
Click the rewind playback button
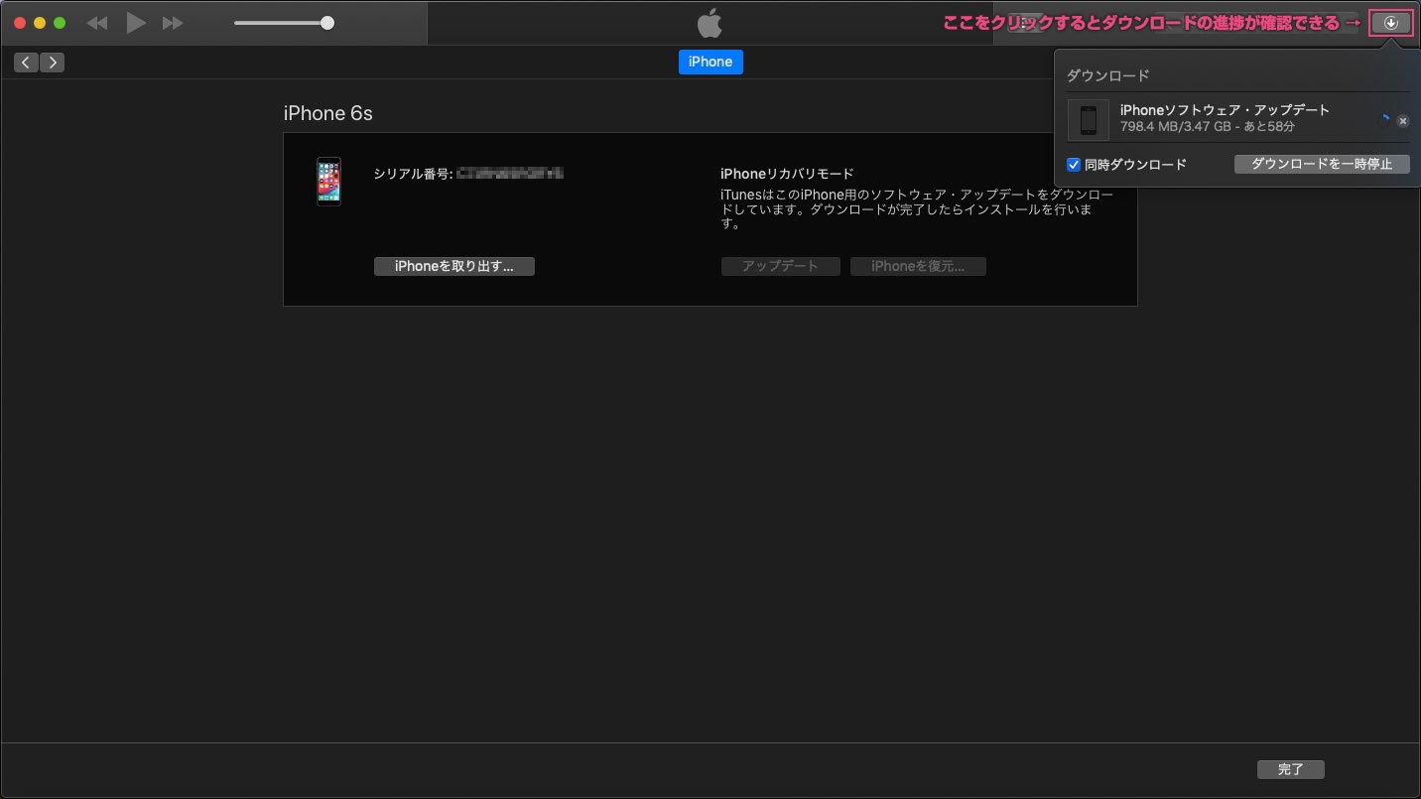point(96,23)
